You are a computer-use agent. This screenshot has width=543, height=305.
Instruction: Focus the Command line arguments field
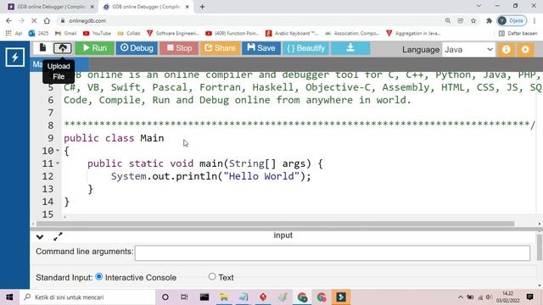point(333,252)
